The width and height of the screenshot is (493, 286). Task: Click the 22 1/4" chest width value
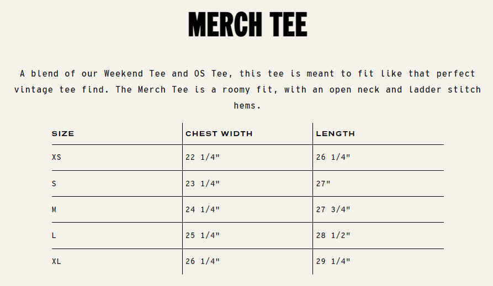203,158
